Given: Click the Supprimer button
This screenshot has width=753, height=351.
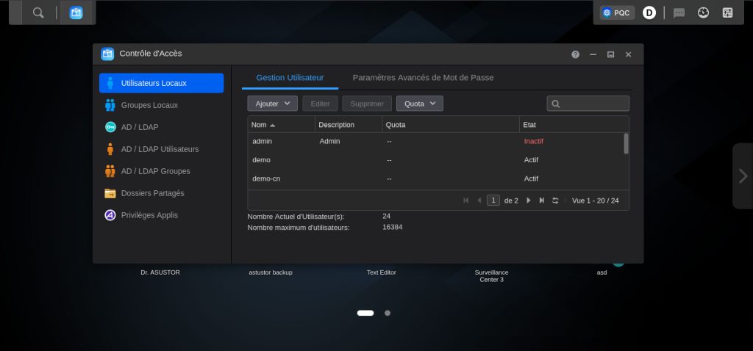Looking at the screenshot, I should [367, 104].
